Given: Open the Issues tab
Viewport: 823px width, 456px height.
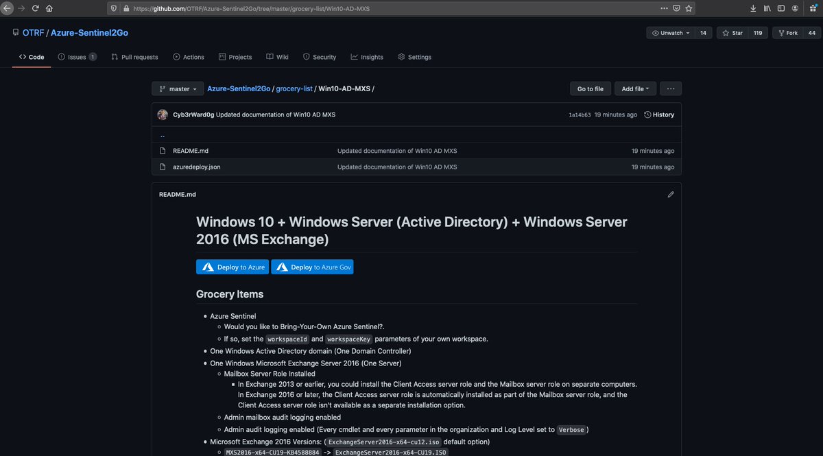Looking at the screenshot, I should click(77, 57).
